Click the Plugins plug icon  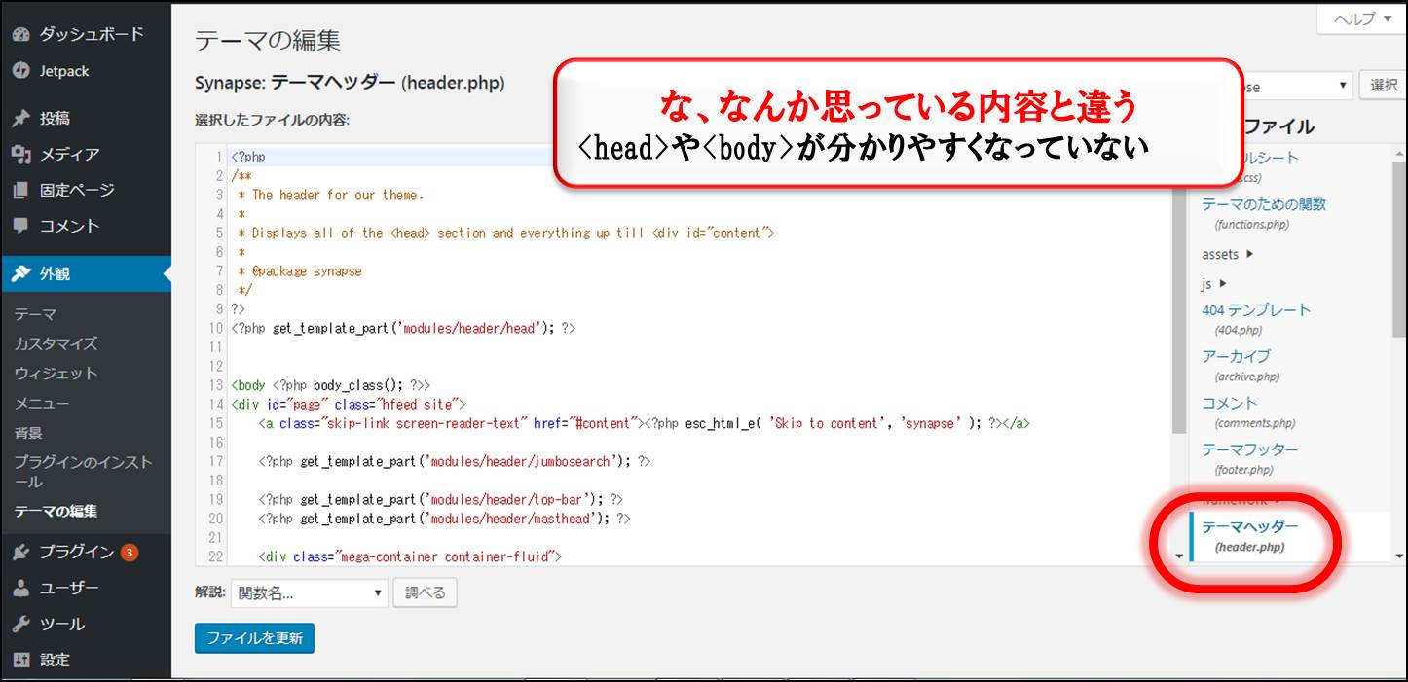pyautogui.click(x=20, y=552)
